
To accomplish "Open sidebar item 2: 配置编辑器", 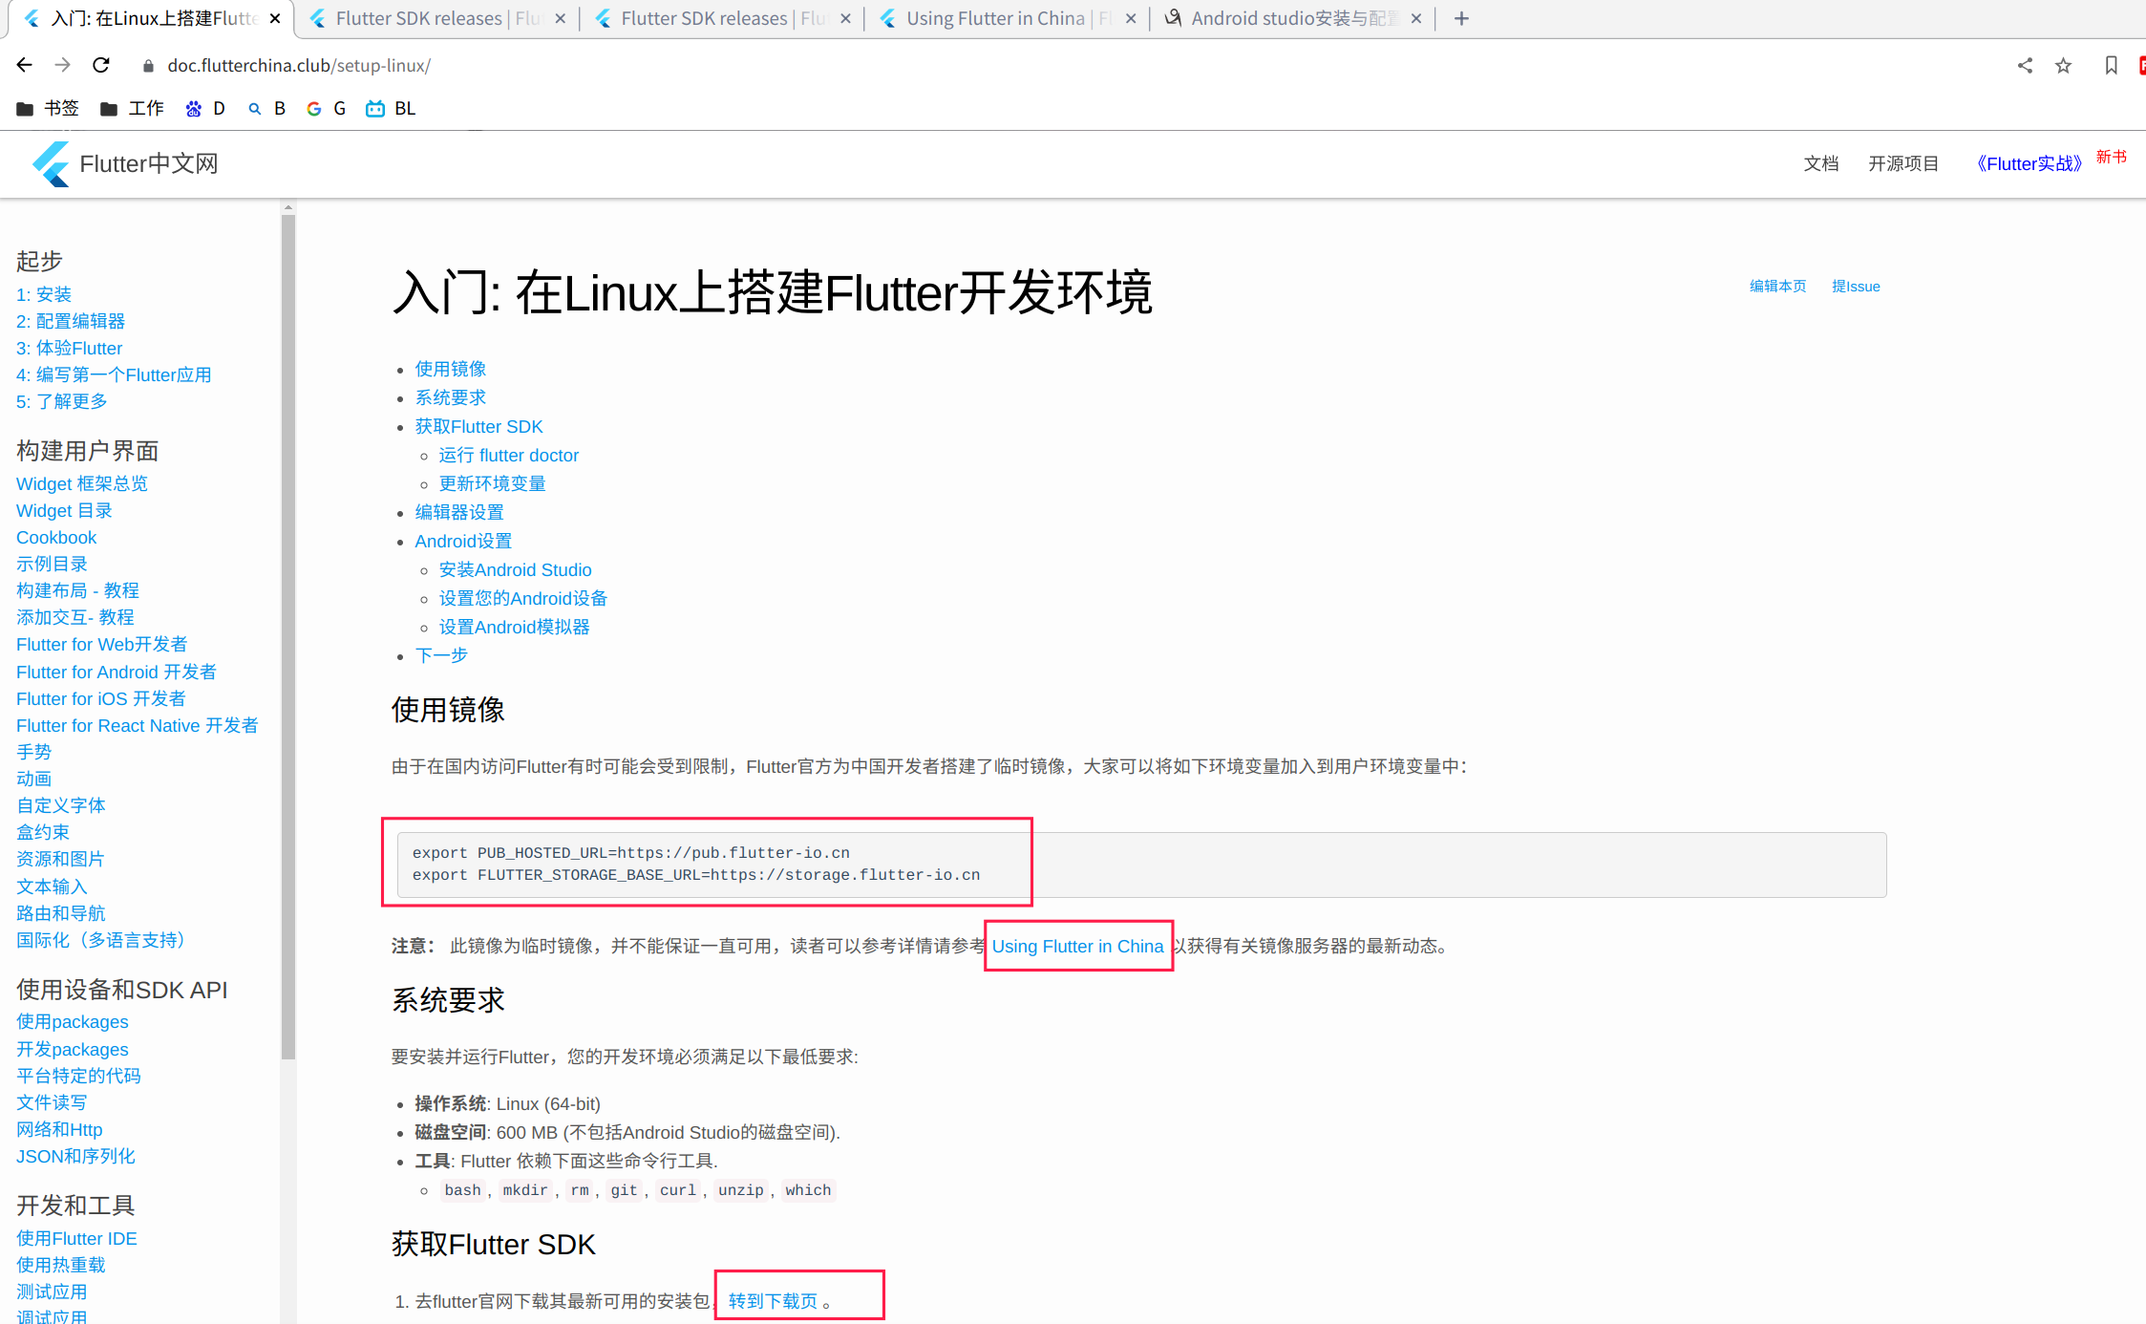I will click(71, 321).
